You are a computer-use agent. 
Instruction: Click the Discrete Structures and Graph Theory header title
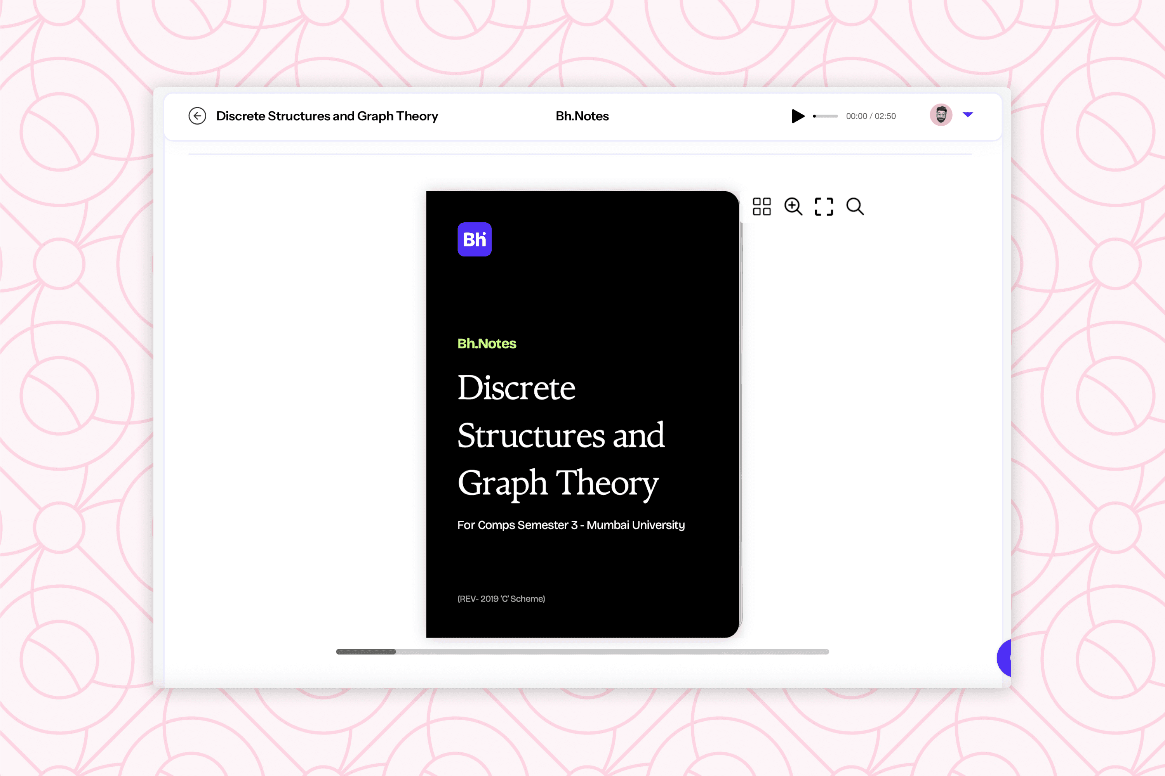(x=327, y=116)
